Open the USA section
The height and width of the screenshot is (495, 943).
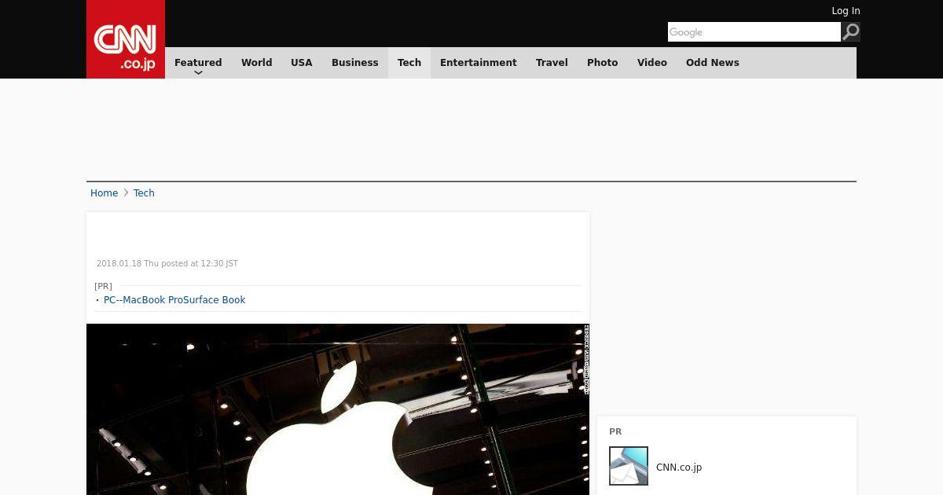tap(302, 63)
